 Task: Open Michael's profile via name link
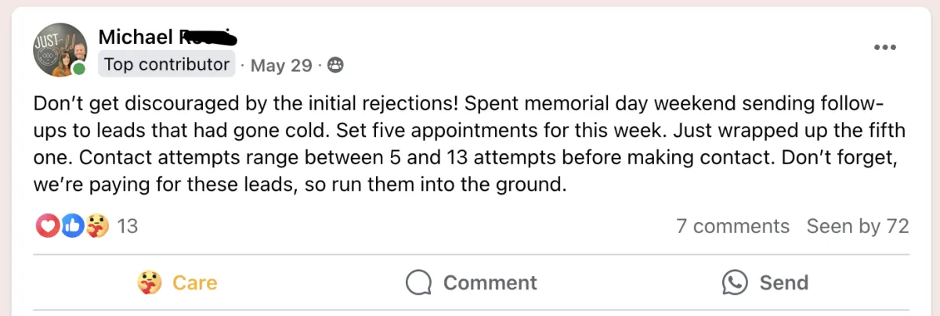(168, 36)
